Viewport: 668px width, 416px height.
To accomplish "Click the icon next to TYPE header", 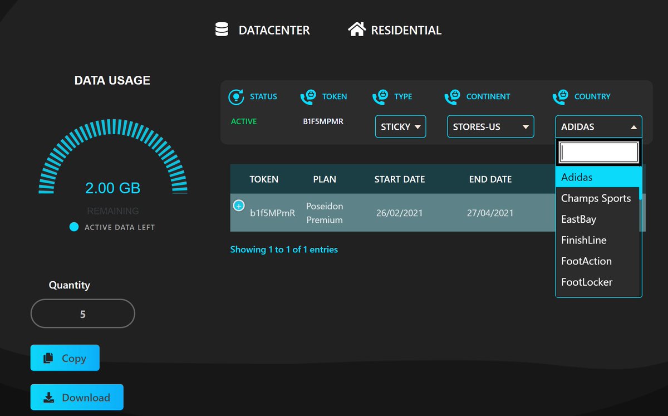I will (x=380, y=97).
